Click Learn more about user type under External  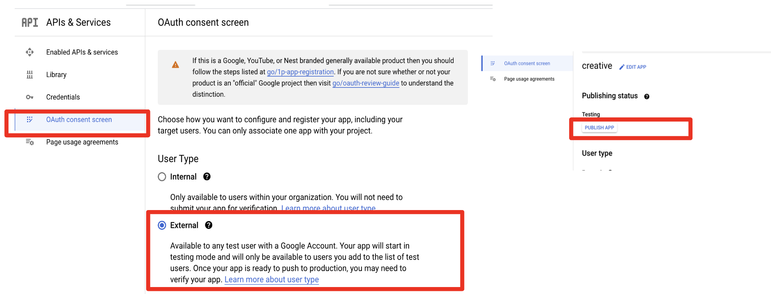[x=271, y=279]
